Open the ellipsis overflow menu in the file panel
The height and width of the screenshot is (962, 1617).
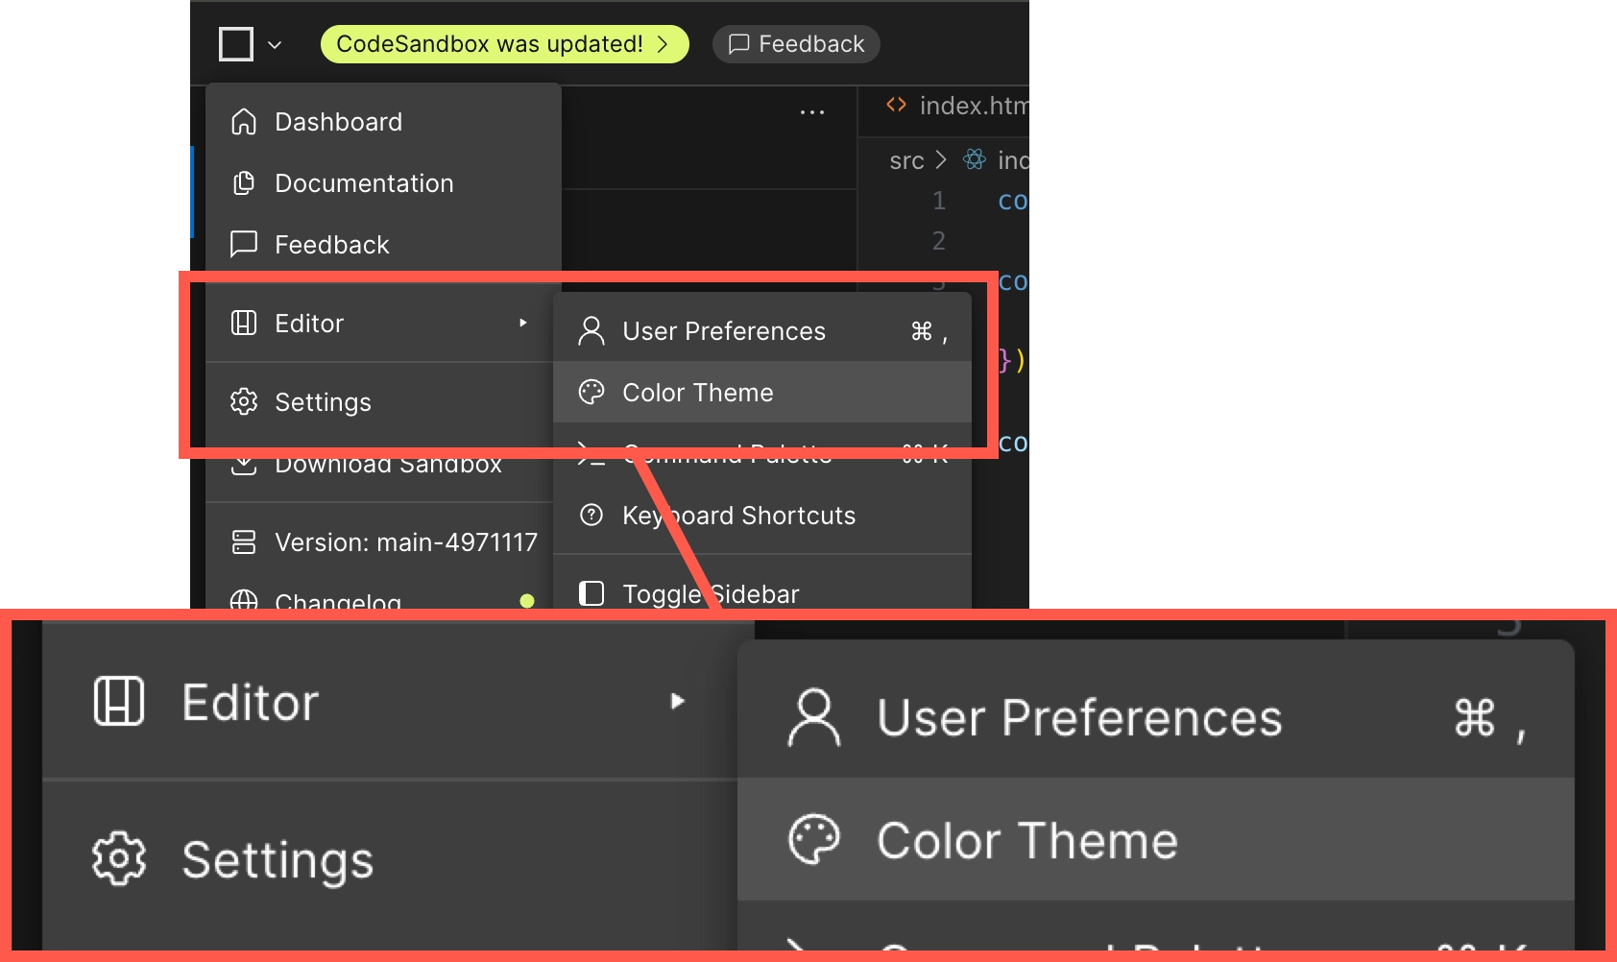point(811,111)
